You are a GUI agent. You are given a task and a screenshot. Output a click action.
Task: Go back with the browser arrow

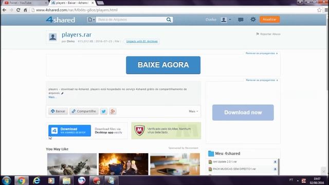tap(5, 10)
